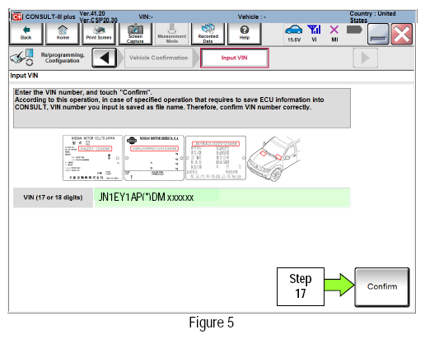The width and height of the screenshot is (425, 339).
Task: Take a Screen Capture
Action: pyautogui.click(x=135, y=34)
